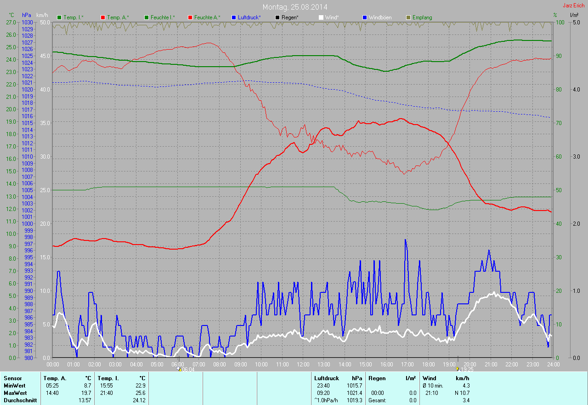
Task: Select the Temp. A. column header
Action: (55, 378)
